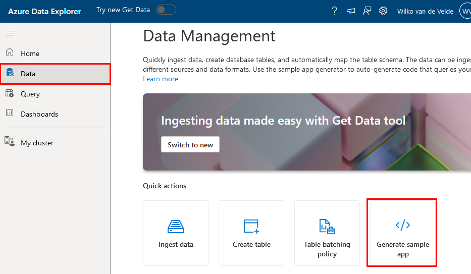Select the Create table tile
Image resolution: width=471 pixels, height=274 pixels.
pos(251,233)
